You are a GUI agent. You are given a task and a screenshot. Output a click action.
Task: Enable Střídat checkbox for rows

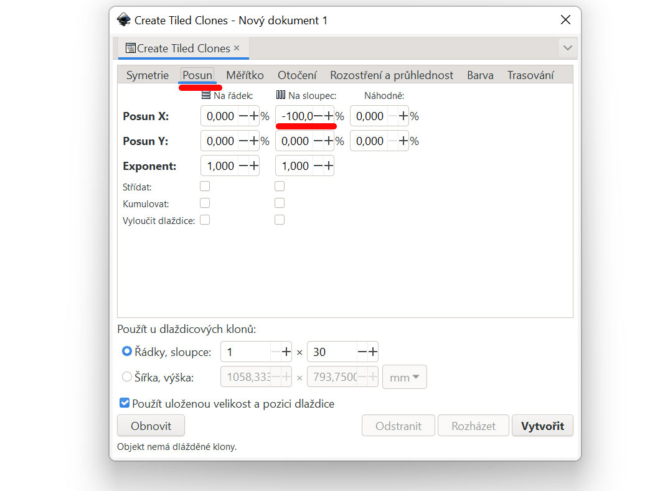click(x=205, y=186)
